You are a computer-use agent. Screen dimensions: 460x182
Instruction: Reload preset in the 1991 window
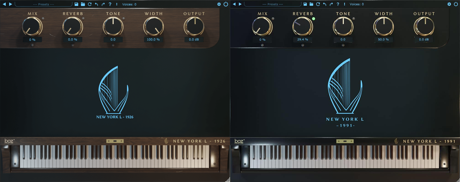point(318,4)
